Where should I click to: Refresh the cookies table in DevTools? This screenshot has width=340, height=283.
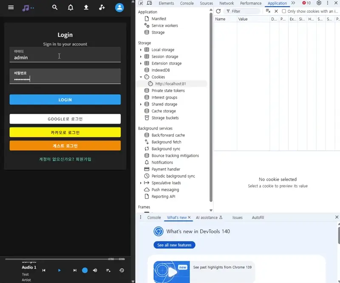pos(218,11)
